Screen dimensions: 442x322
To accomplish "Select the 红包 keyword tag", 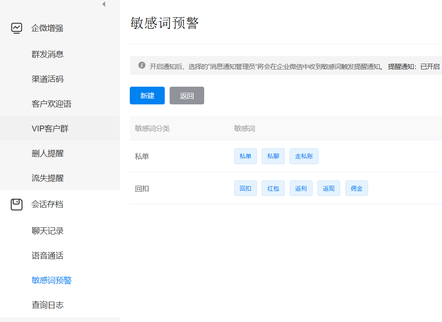I will 273,188.
